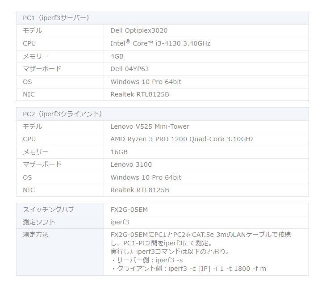
Task: Select the PC2 メモリー label
Action: coord(36,152)
